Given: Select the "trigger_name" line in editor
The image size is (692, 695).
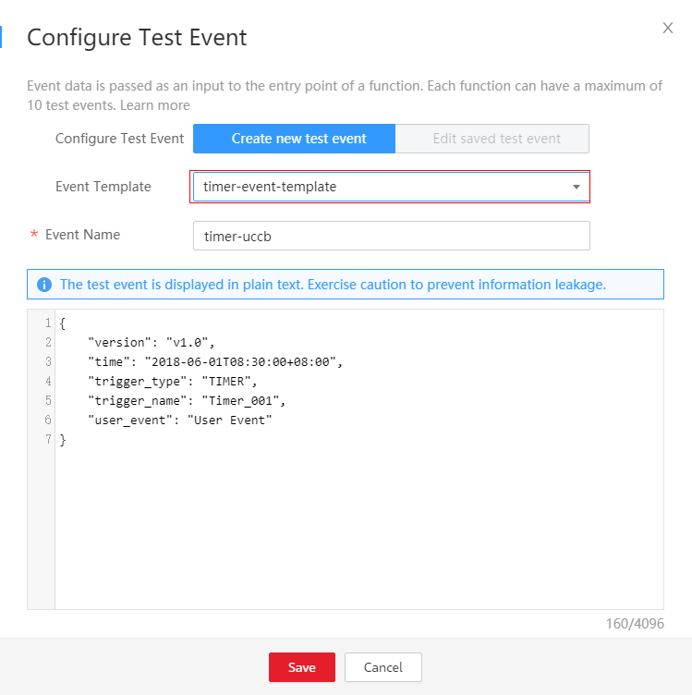Looking at the screenshot, I should (188, 401).
